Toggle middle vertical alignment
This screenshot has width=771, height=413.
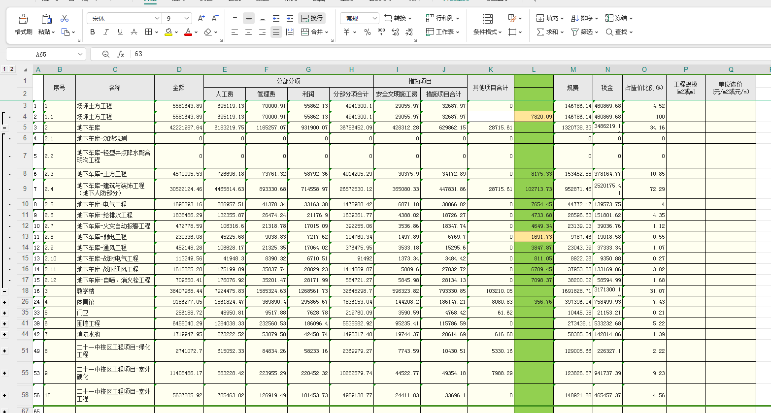249,18
